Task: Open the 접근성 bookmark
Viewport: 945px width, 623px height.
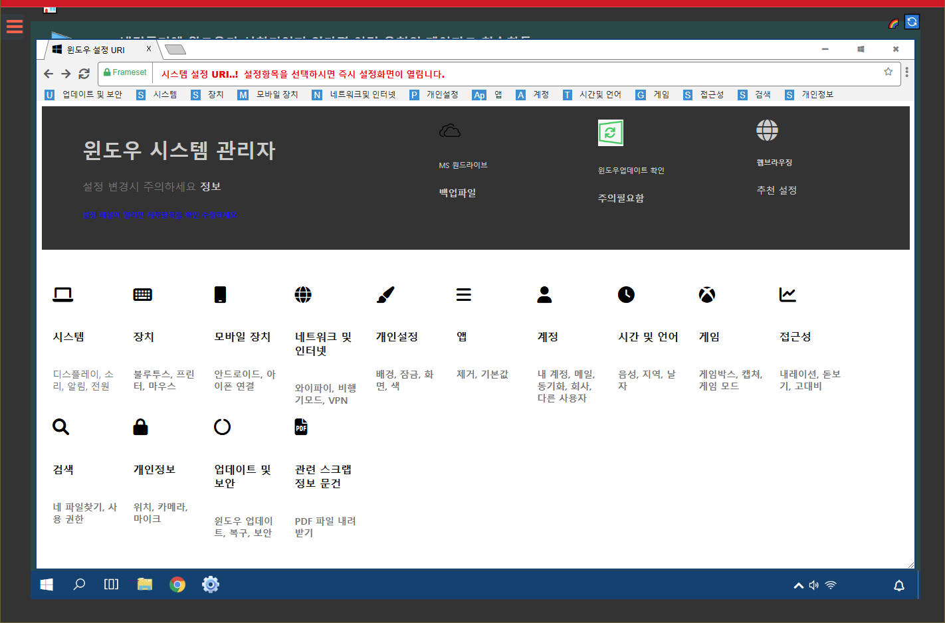Action: pos(704,95)
